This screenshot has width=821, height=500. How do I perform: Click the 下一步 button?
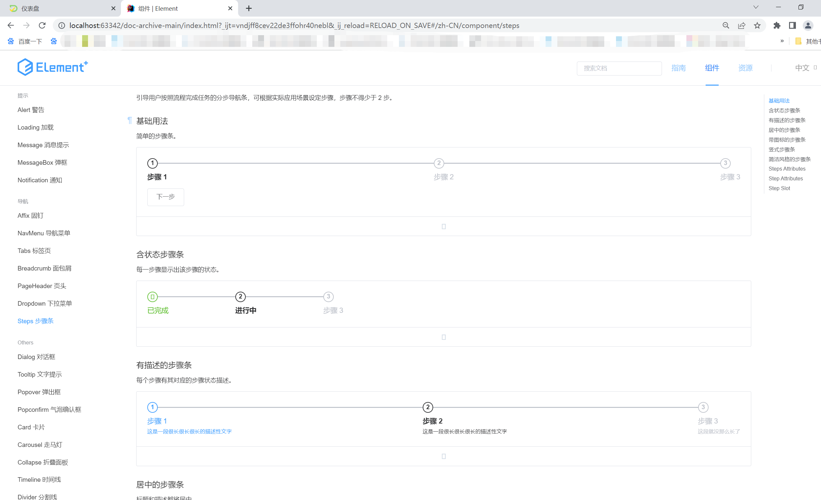pyautogui.click(x=166, y=197)
